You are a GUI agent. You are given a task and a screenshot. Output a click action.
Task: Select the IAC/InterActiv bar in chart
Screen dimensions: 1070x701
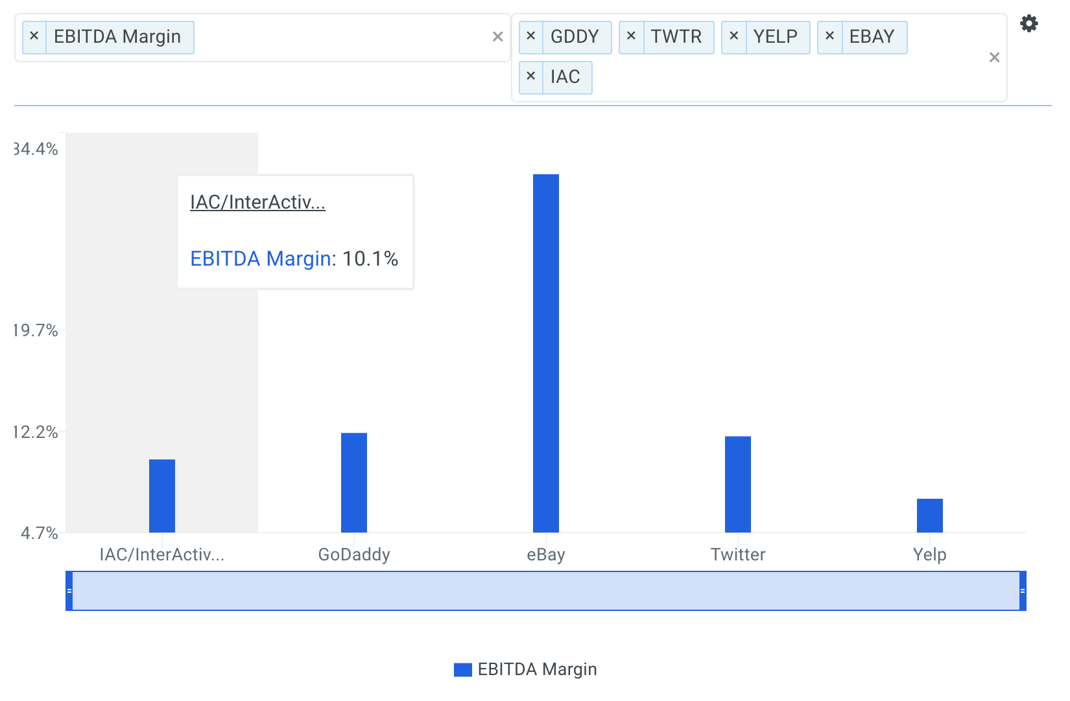(162, 496)
